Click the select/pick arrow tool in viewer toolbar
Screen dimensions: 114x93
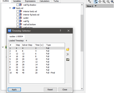click(90, 2)
